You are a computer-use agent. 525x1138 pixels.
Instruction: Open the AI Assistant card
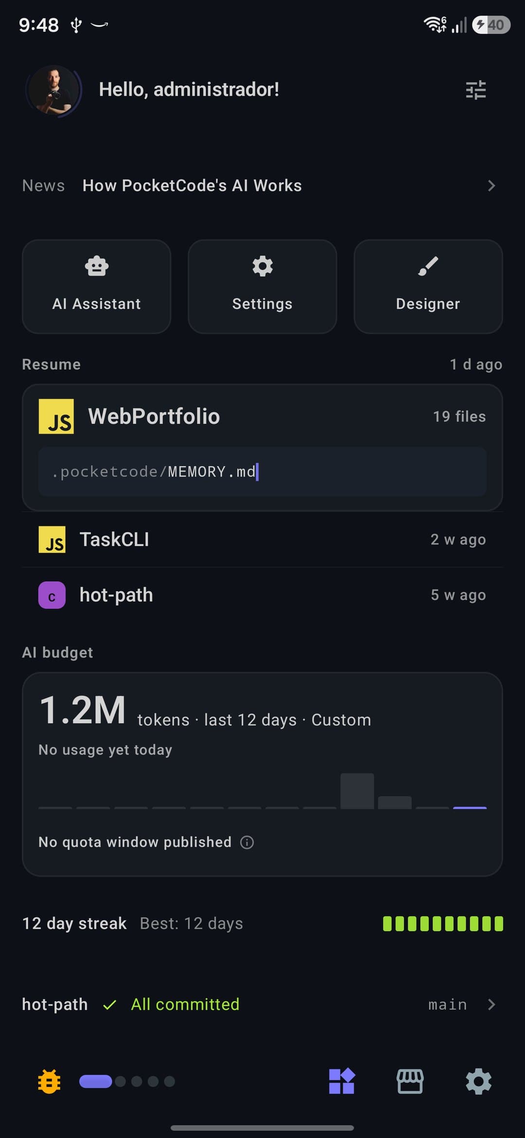pyautogui.click(x=97, y=286)
